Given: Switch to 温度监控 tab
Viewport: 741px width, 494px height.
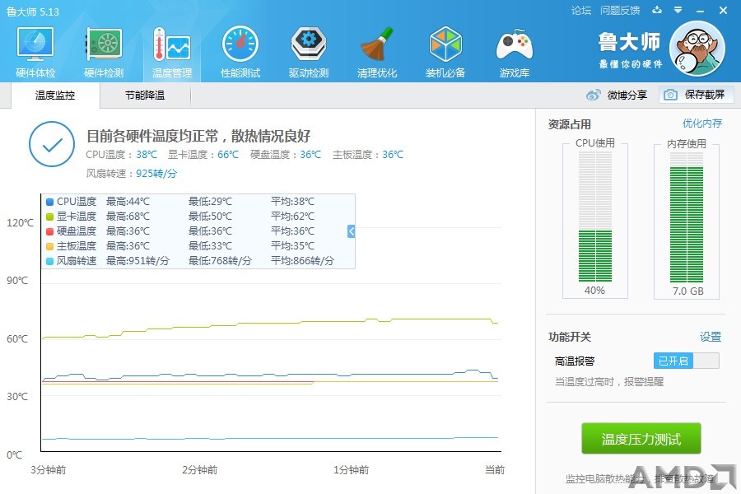Looking at the screenshot, I should click(x=55, y=96).
